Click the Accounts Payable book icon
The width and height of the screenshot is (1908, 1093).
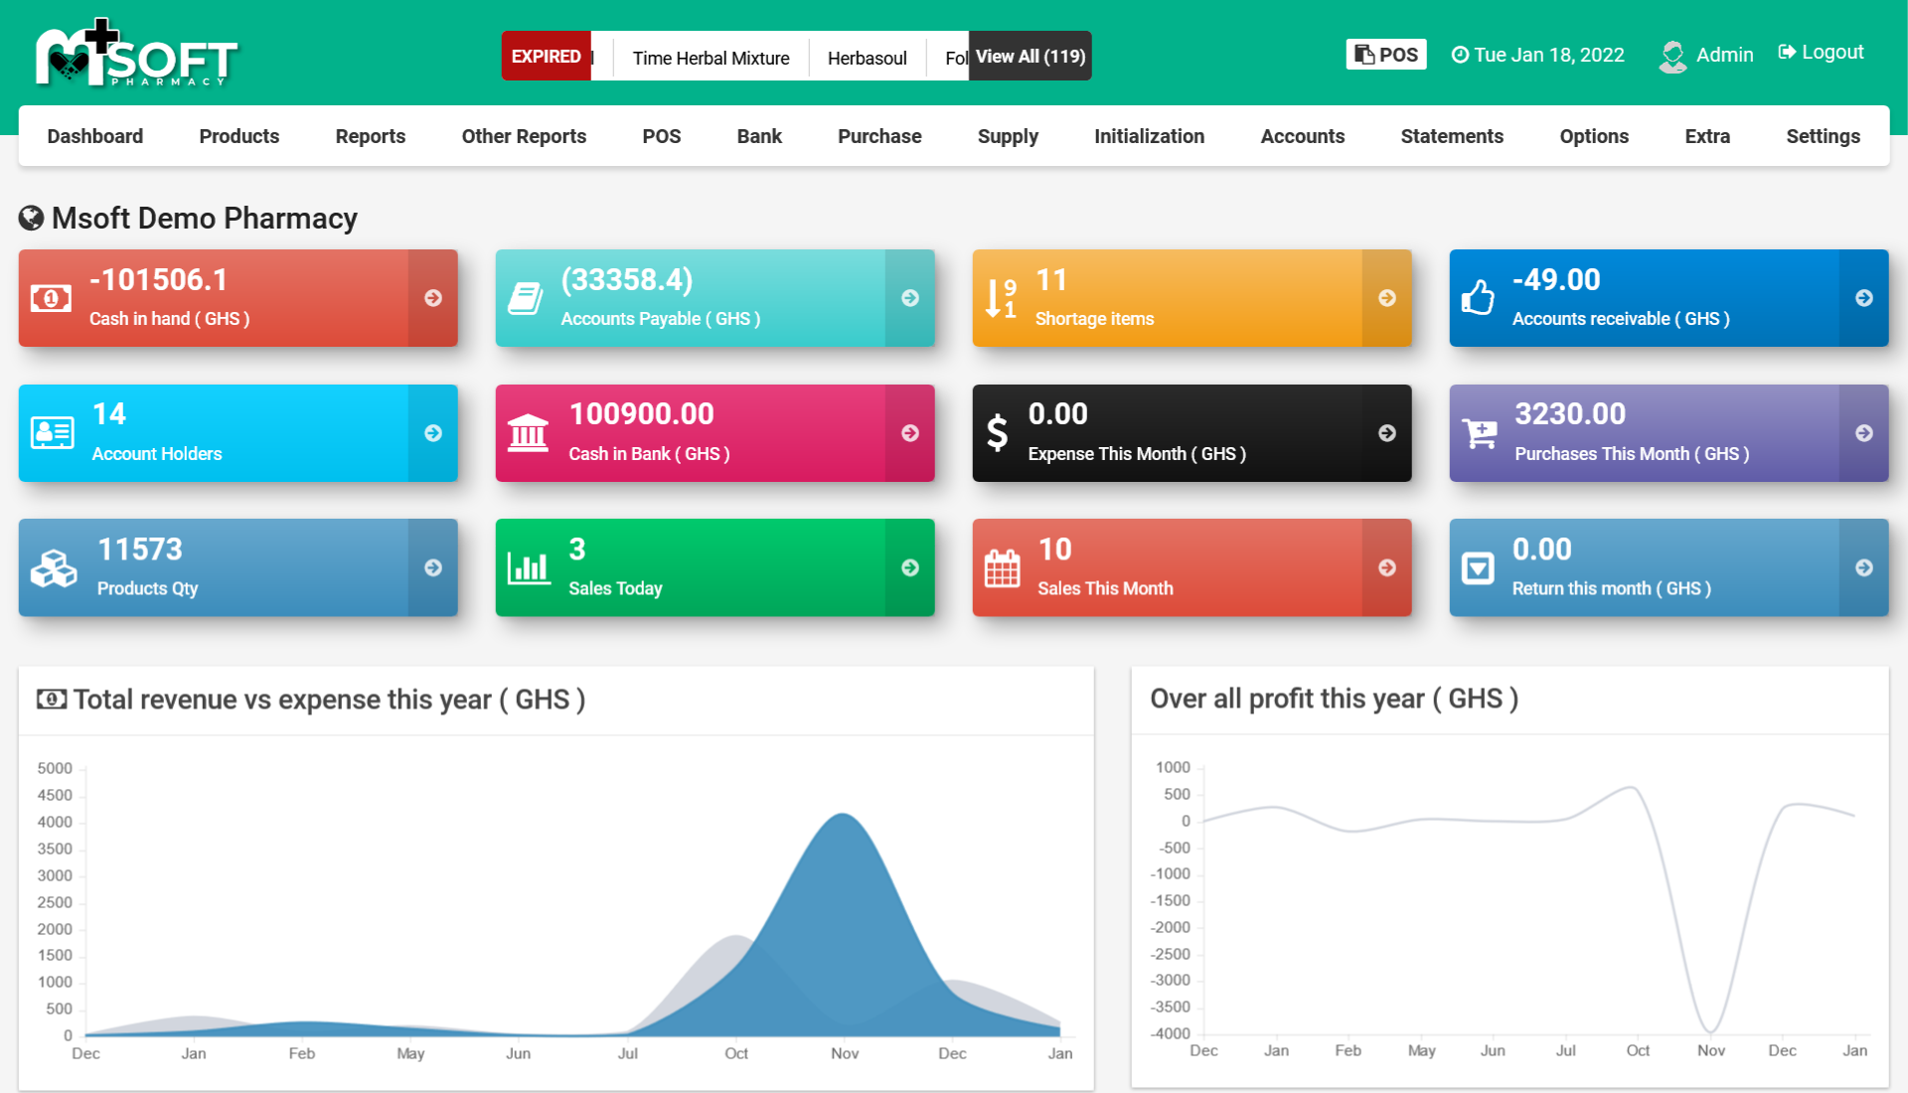[x=526, y=298]
